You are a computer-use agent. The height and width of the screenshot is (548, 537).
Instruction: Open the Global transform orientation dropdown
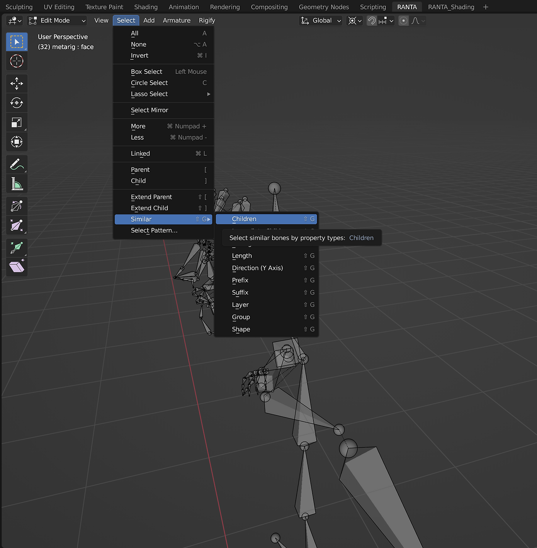point(321,21)
